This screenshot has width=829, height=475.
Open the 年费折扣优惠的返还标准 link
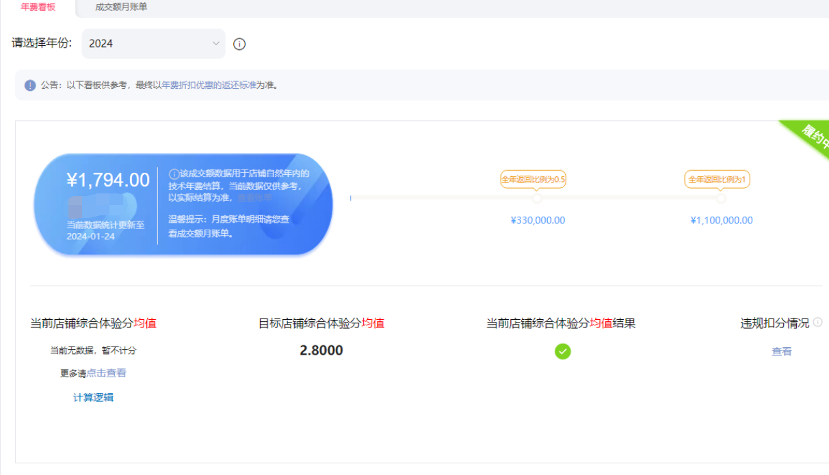tap(209, 85)
